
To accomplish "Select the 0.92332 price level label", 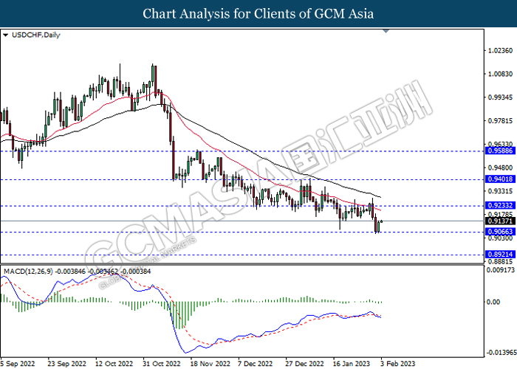I will tap(500, 206).
